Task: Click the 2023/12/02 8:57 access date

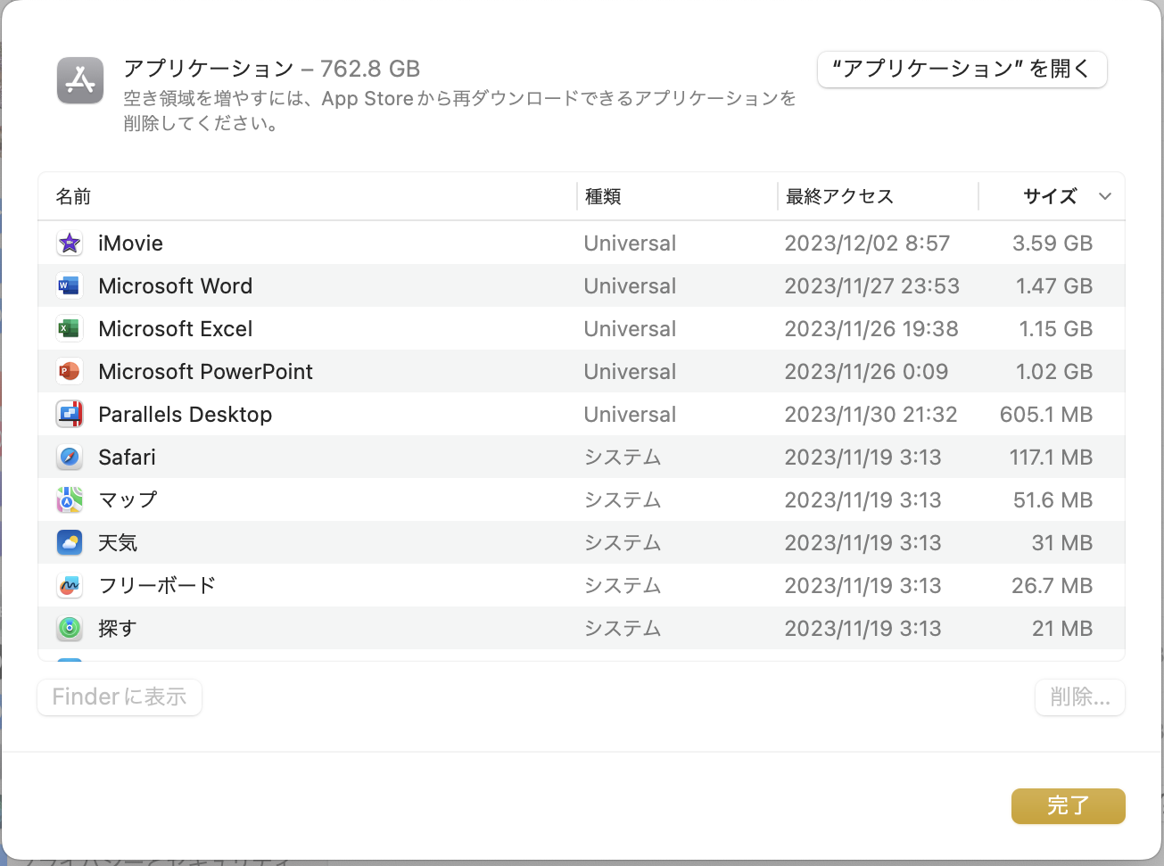Action: tap(867, 243)
